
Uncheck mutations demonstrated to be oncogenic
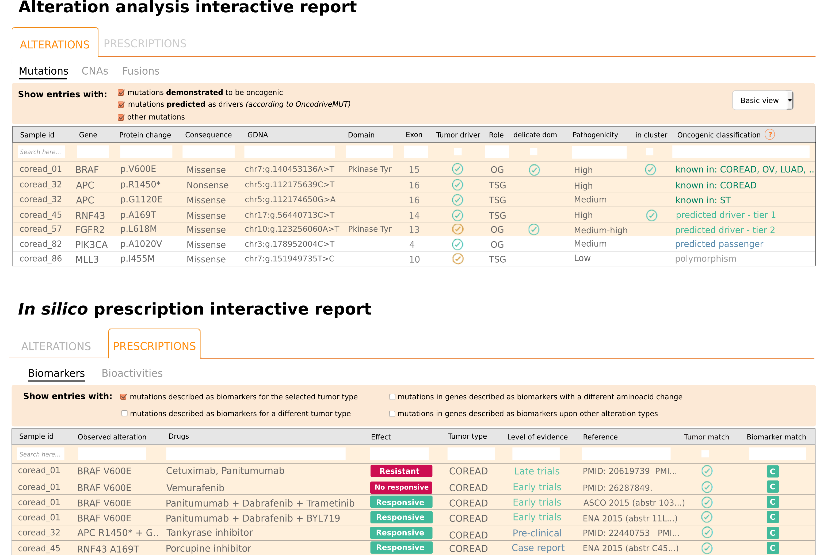pos(121,93)
